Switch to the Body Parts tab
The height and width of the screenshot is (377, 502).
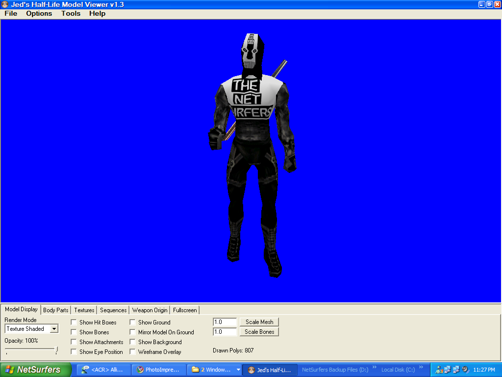tap(56, 310)
